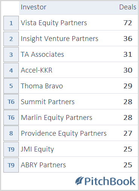This screenshot has height=191, width=139.
Task: Click rank badge number 4
Action: (x=11, y=70)
